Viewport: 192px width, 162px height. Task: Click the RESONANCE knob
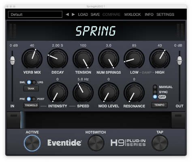coord(134,93)
